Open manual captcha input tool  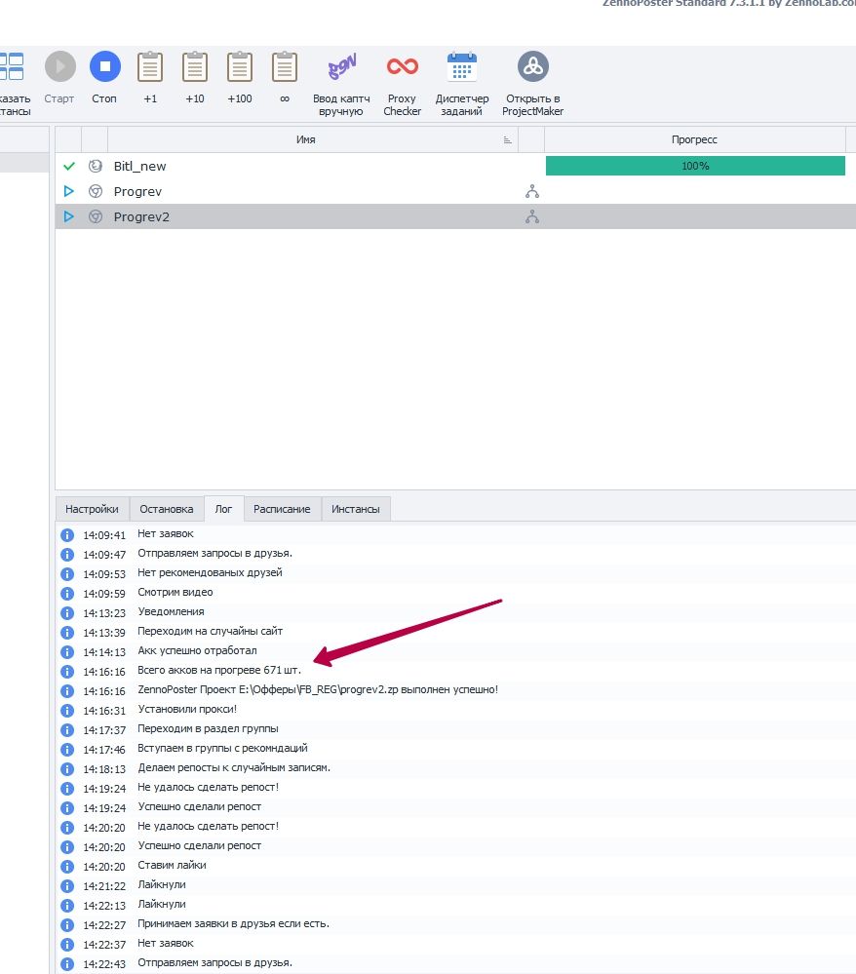coord(341,66)
